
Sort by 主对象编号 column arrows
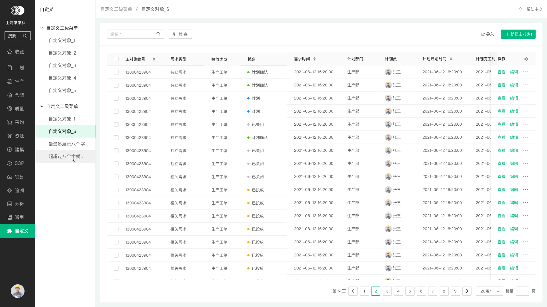coord(154,59)
